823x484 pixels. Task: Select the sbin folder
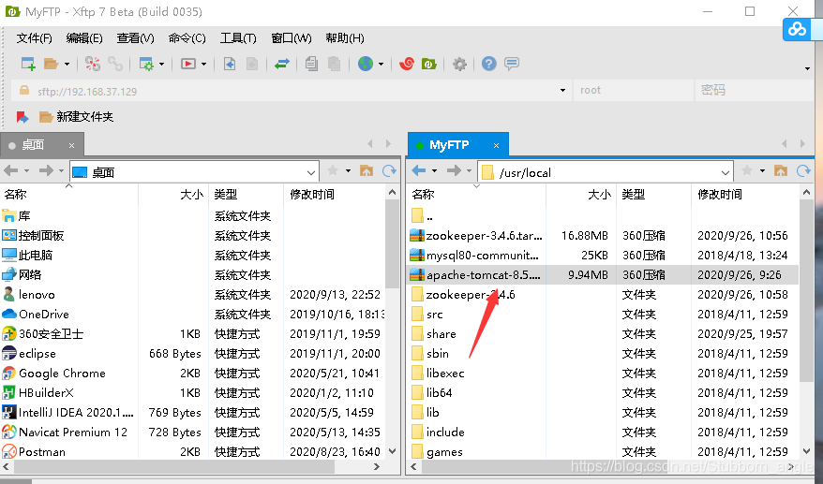pos(603,354)
